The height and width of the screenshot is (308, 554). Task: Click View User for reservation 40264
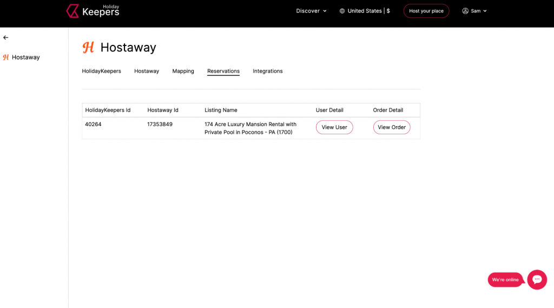[x=334, y=127]
